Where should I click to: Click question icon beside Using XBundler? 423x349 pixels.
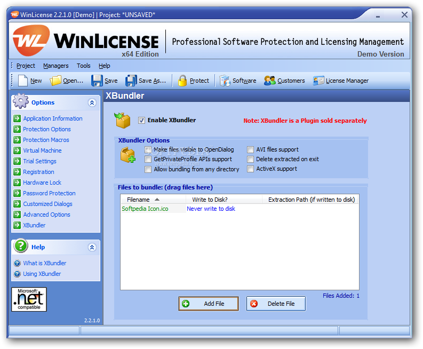coord(17,274)
